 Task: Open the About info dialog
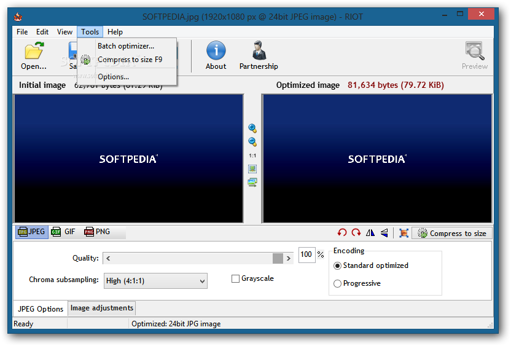tap(216, 56)
